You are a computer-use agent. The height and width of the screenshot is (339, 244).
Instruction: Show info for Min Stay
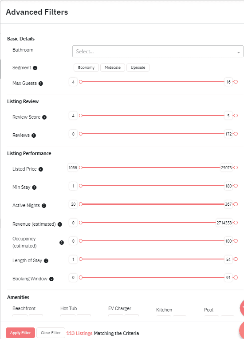34,187
